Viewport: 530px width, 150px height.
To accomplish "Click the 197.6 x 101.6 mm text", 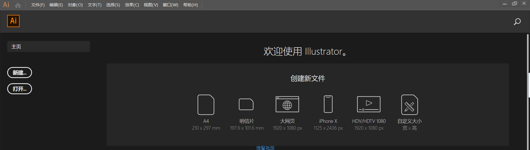I will (x=247, y=128).
